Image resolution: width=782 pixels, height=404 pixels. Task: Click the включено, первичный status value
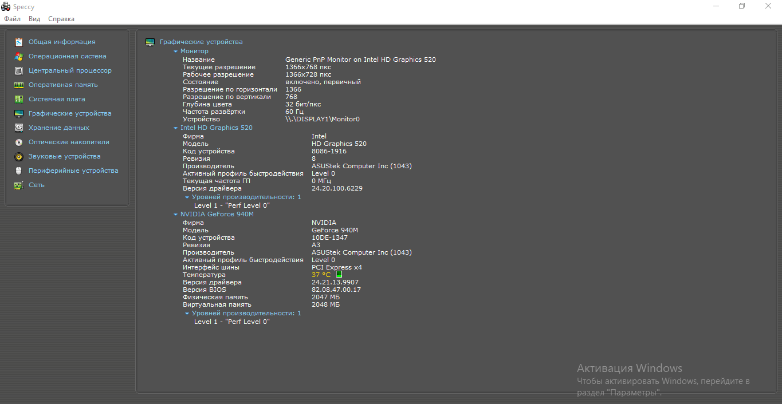(323, 82)
